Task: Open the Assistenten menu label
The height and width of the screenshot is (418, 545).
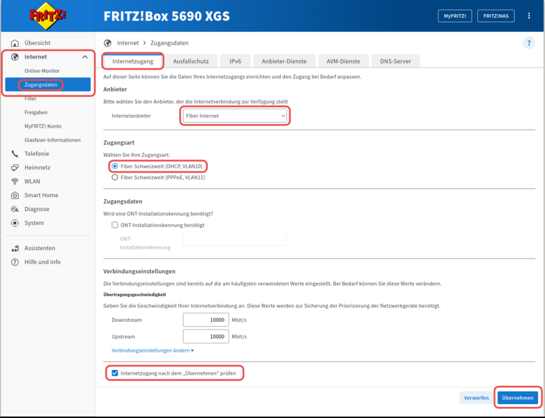Action: (x=40, y=248)
